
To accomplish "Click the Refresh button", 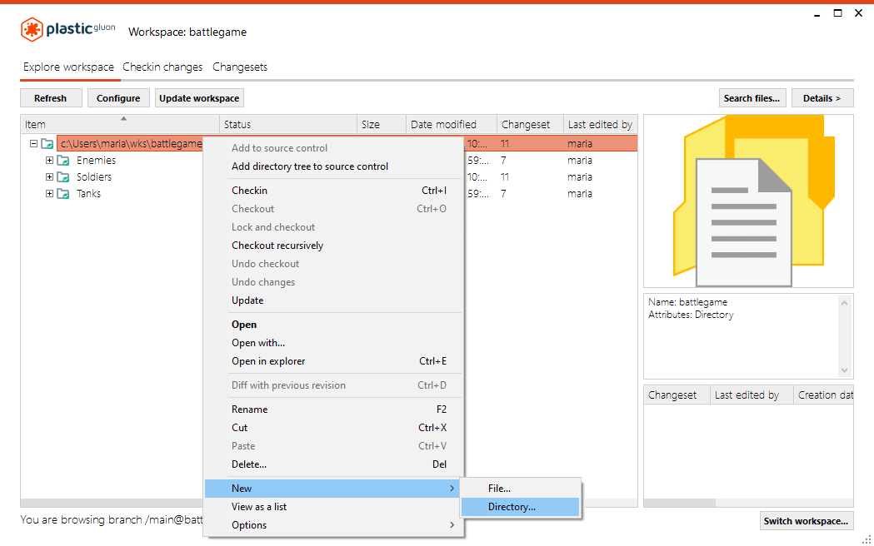I will click(x=51, y=98).
